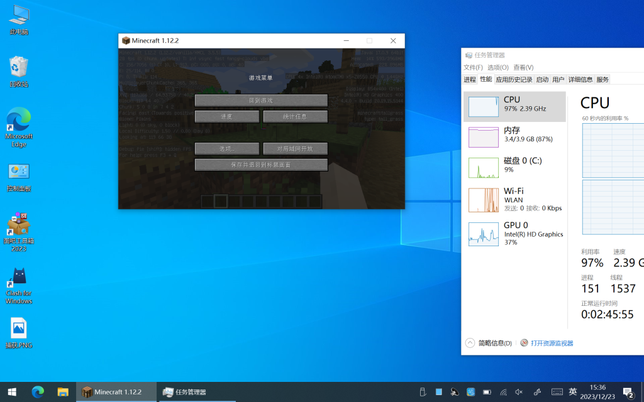This screenshot has height=402, width=644.
Task: Select the 内存 entry in the performance list
Action: (514, 136)
